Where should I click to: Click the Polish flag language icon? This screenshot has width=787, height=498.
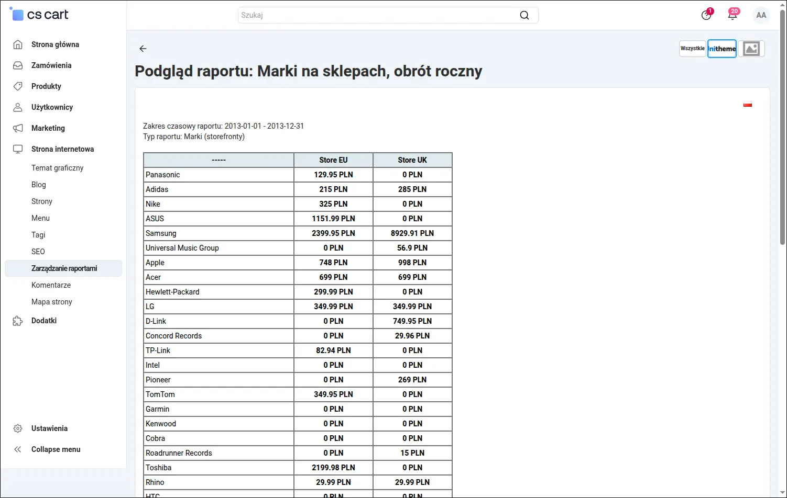748,105
